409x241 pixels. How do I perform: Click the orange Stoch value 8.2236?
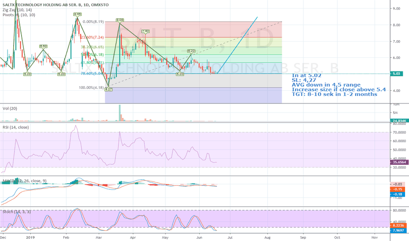point(398,225)
